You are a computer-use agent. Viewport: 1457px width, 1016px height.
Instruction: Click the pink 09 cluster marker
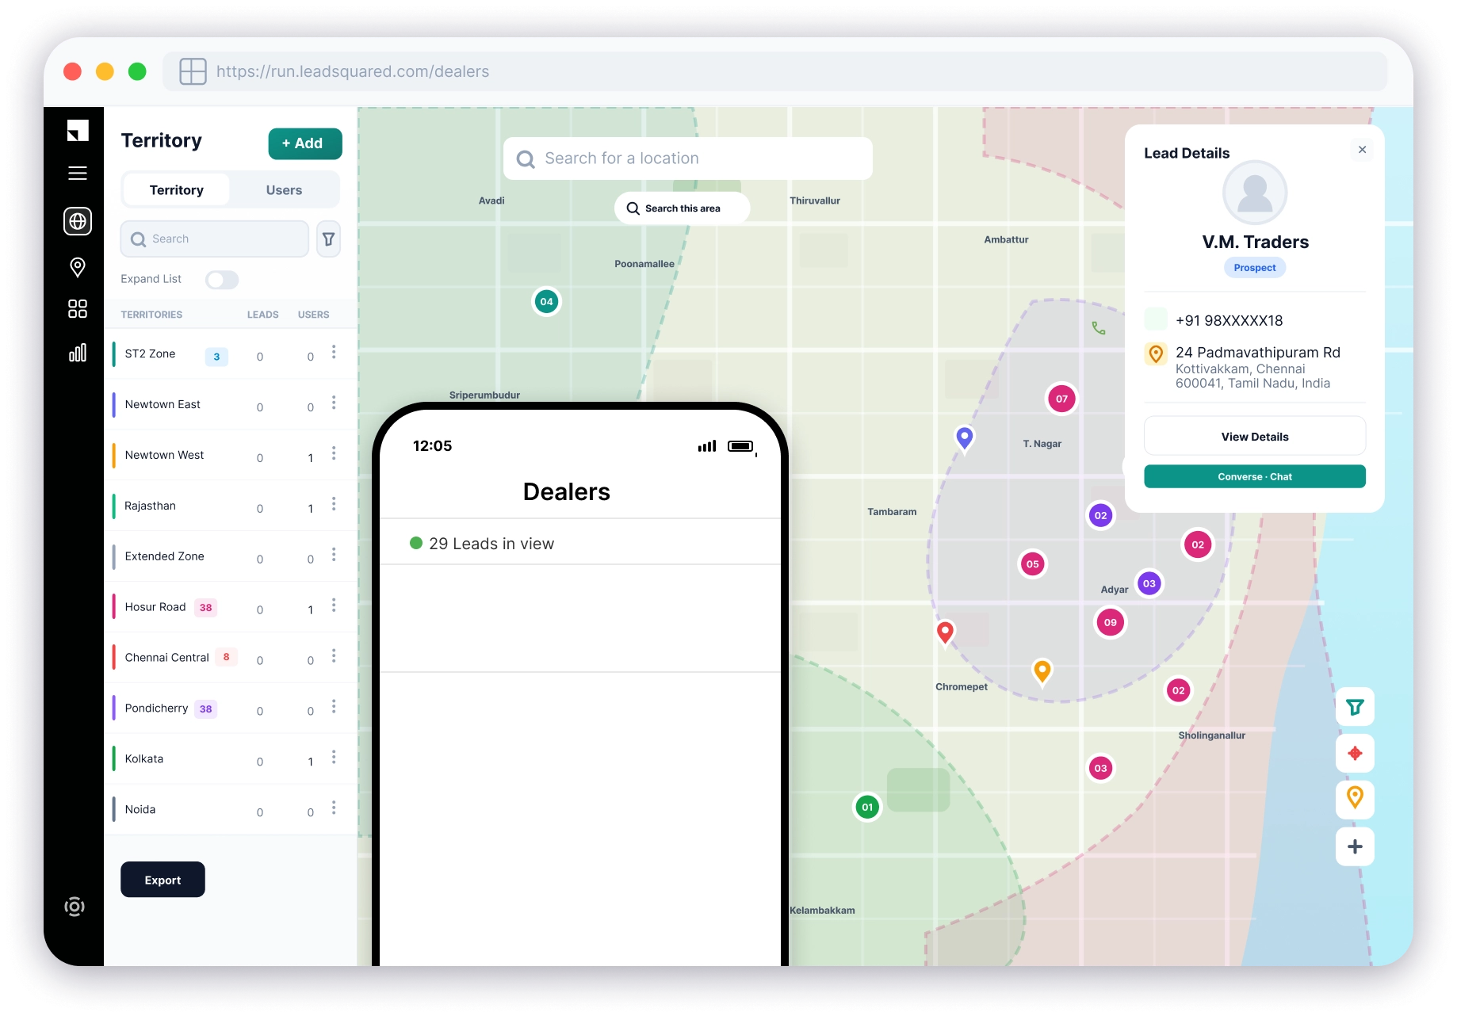(x=1111, y=623)
